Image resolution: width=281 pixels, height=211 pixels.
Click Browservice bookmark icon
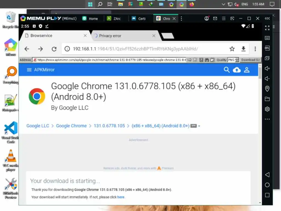[195, 60]
